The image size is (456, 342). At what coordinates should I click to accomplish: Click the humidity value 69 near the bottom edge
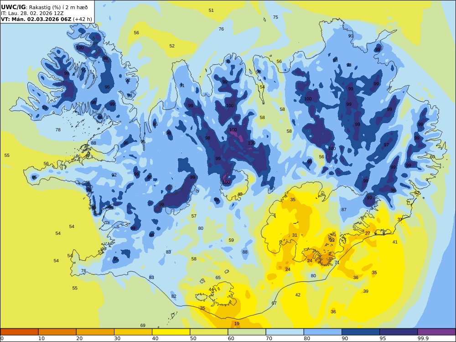[x=143, y=325]
